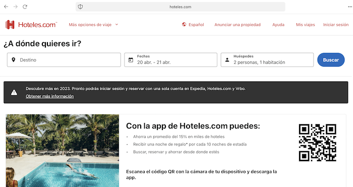Screen dimensions: 353x187
Task: Click the text Con la app de Hoteles.com puedes:
Action: coord(193,126)
